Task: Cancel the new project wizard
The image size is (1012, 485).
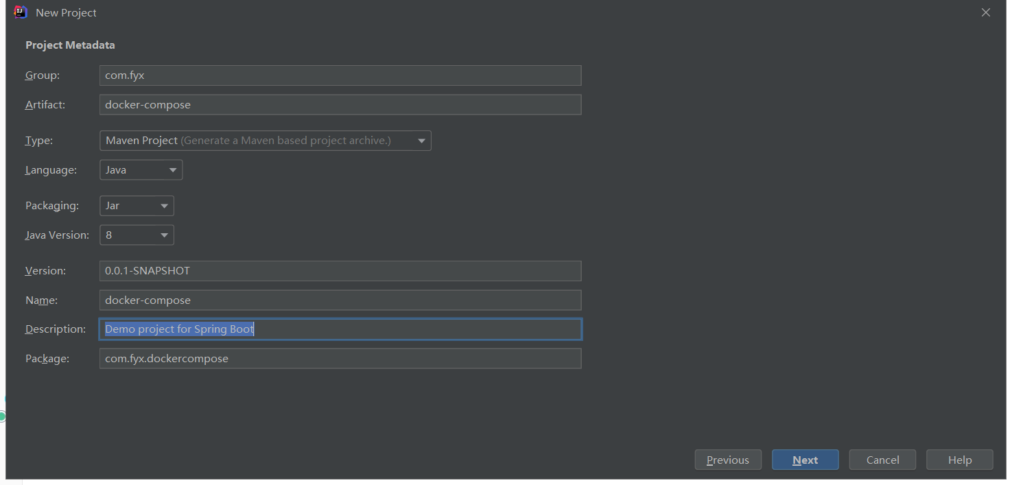Action: coord(882,460)
